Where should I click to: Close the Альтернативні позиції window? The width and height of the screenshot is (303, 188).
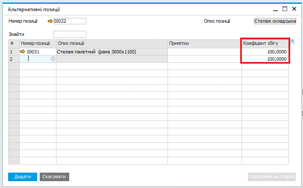point(294,9)
